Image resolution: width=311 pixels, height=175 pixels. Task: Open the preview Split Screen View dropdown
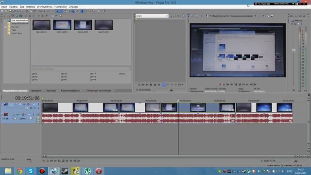210,16
